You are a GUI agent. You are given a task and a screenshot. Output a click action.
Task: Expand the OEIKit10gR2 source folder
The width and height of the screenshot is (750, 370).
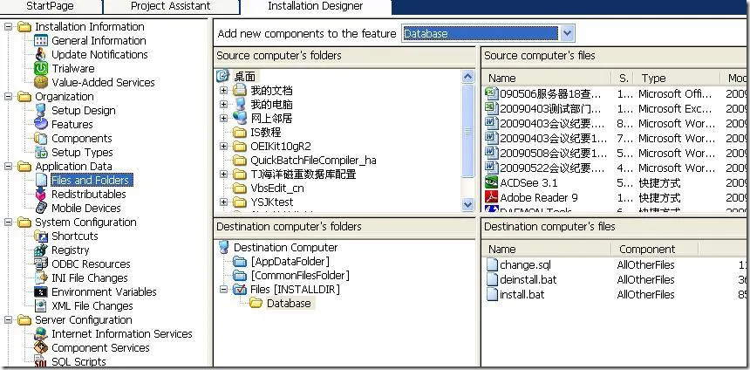point(224,147)
